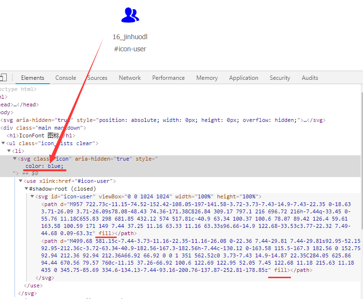Select the doctype html row
This screenshot has height=299, width=363.
point(180,89)
